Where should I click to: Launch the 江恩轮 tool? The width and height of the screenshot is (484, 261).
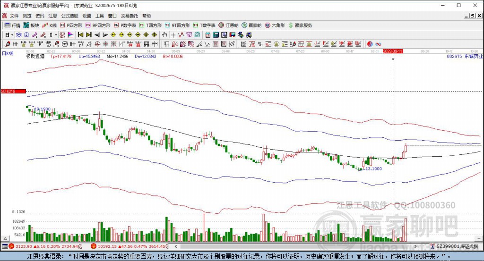point(228,25)
